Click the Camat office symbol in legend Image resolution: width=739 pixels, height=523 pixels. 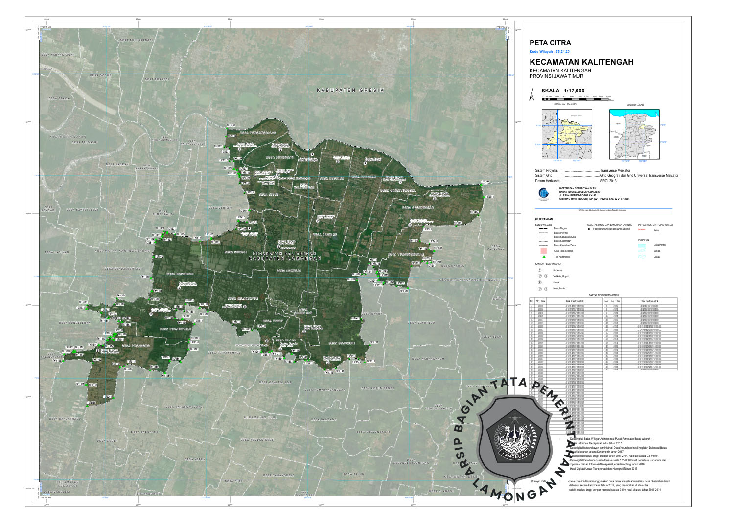(x=540, y=283)
